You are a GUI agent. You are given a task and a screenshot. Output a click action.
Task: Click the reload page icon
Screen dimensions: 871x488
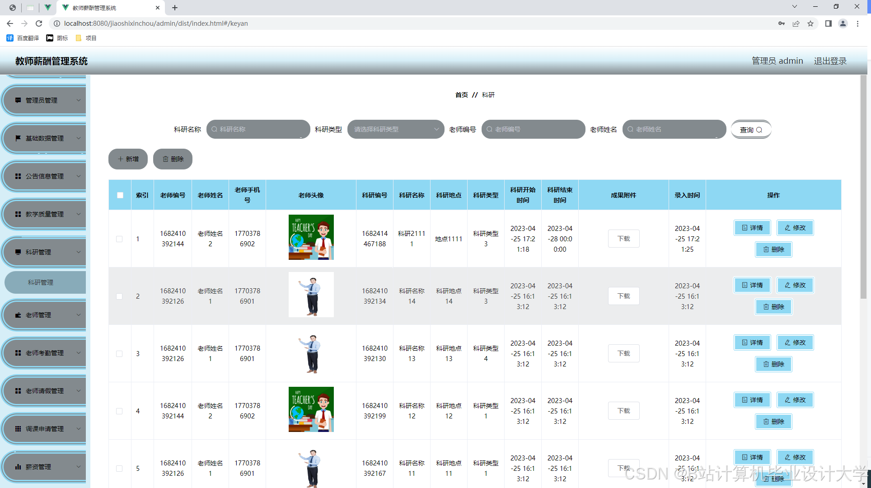tap(39, 23)
